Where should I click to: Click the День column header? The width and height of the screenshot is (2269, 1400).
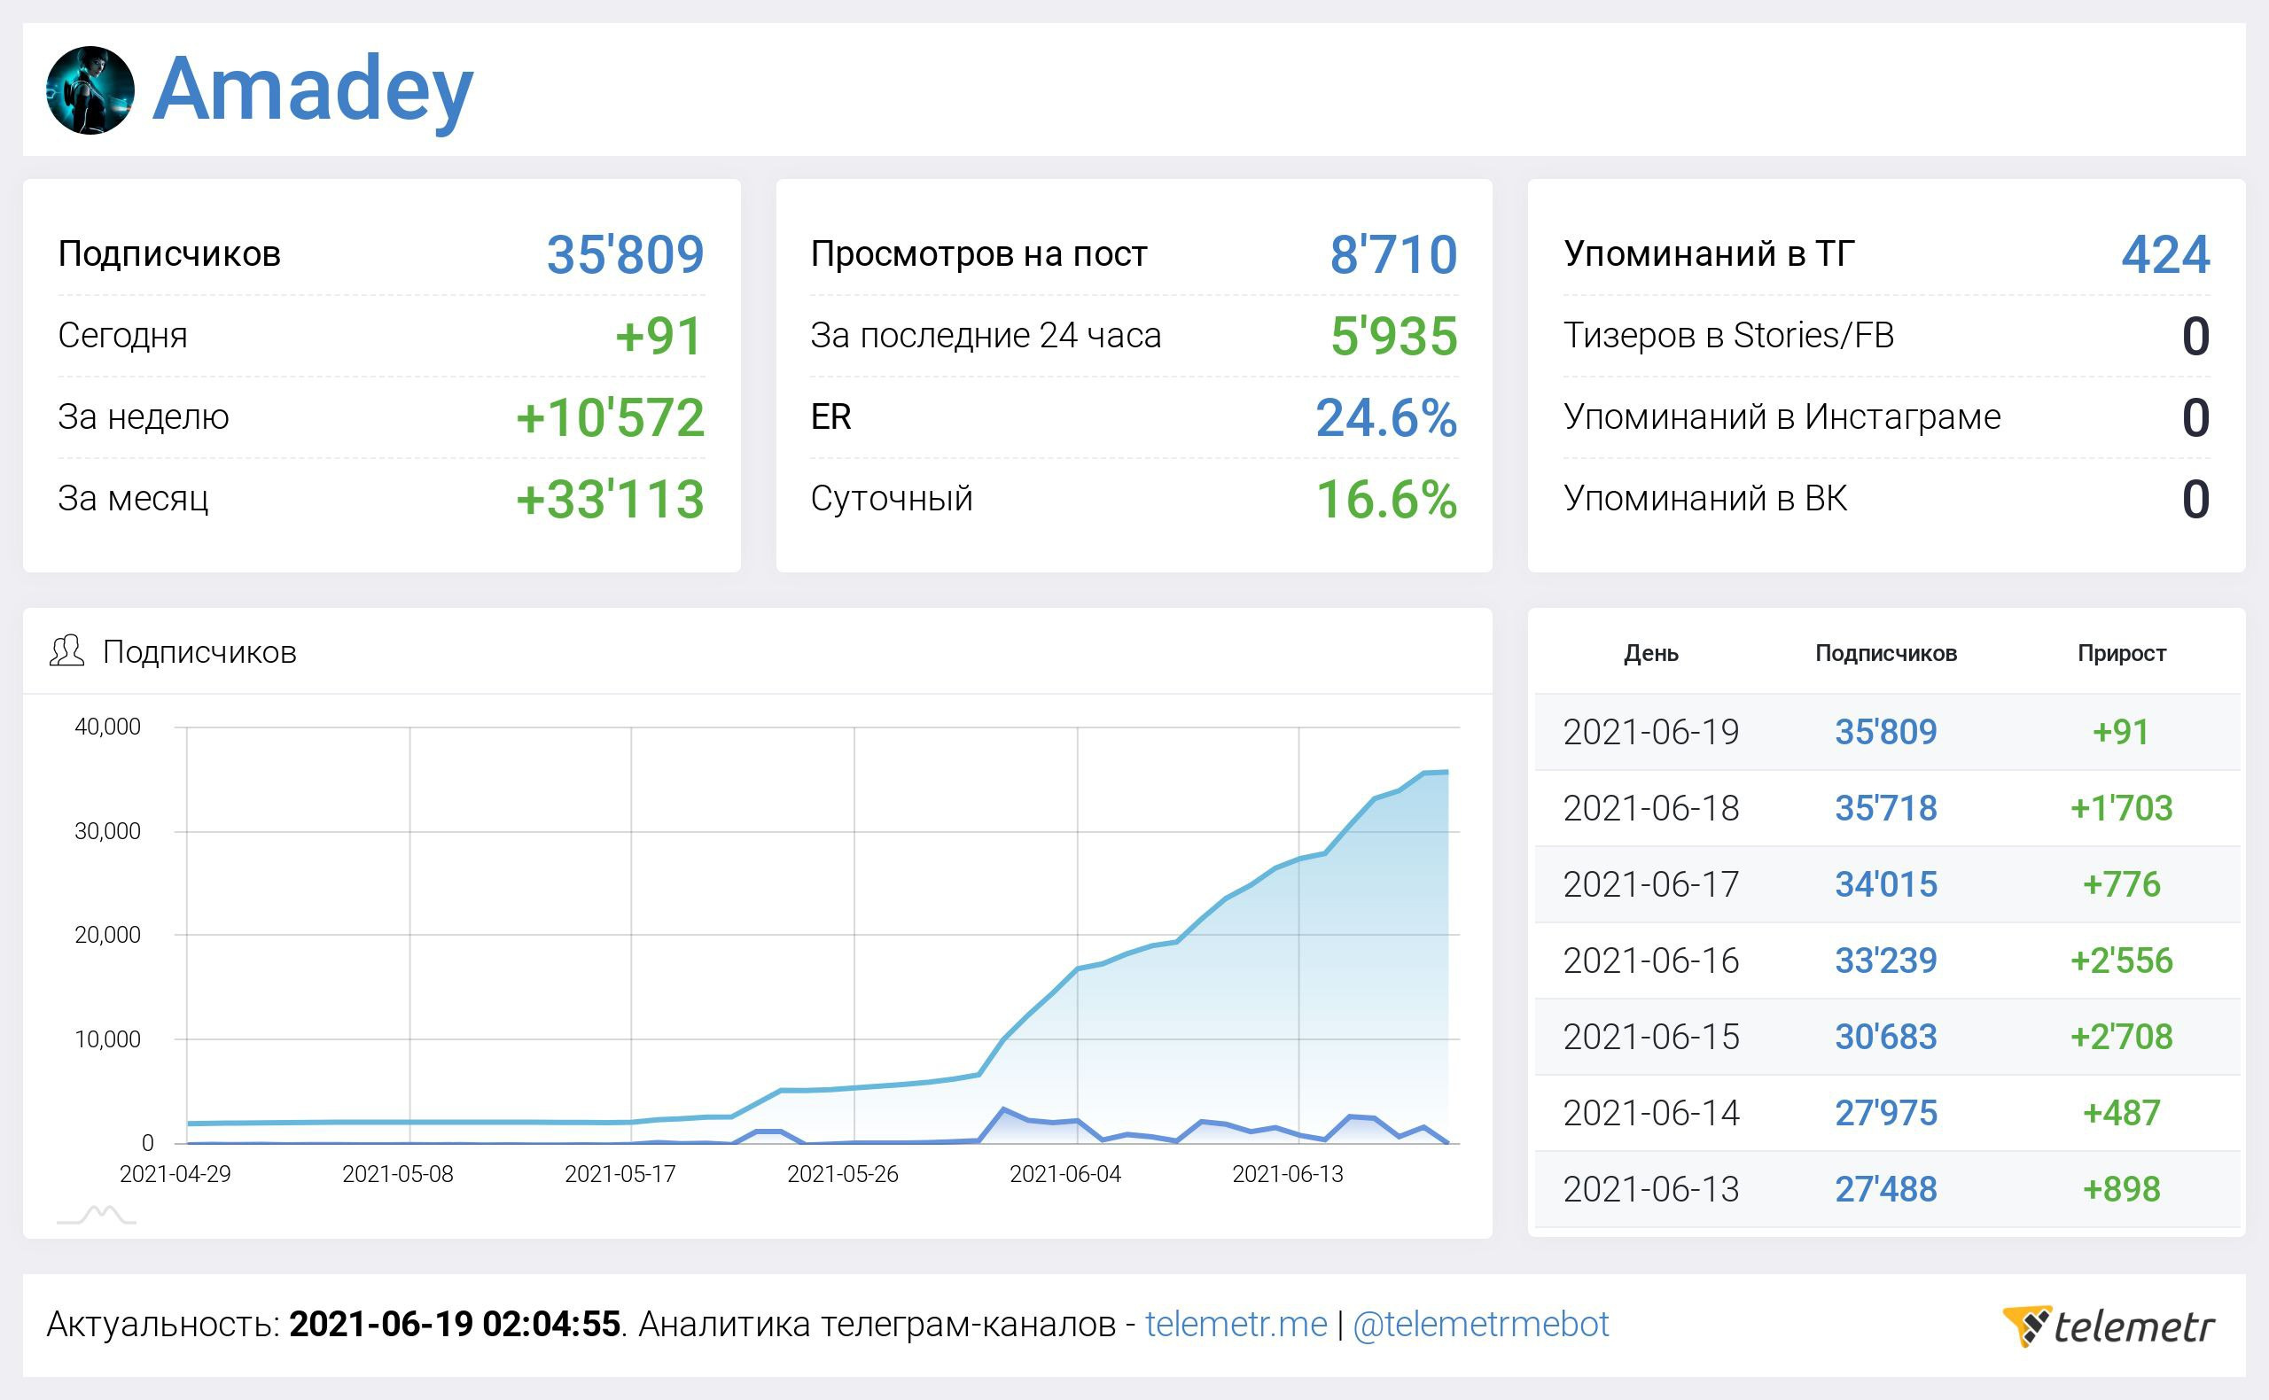[x=1650, y=653]
